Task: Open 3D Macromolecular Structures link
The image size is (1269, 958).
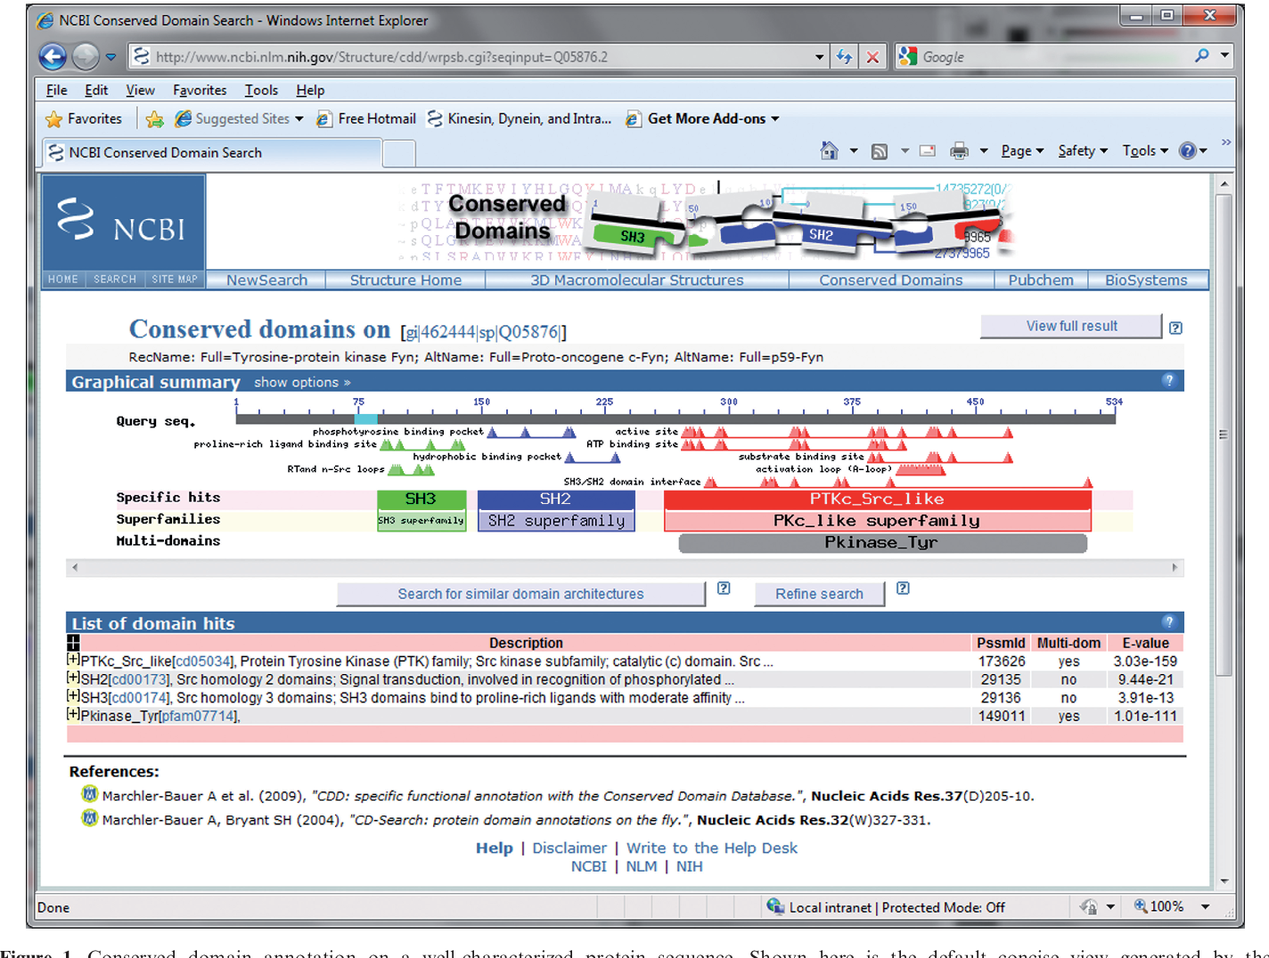Action: [637, 280]
